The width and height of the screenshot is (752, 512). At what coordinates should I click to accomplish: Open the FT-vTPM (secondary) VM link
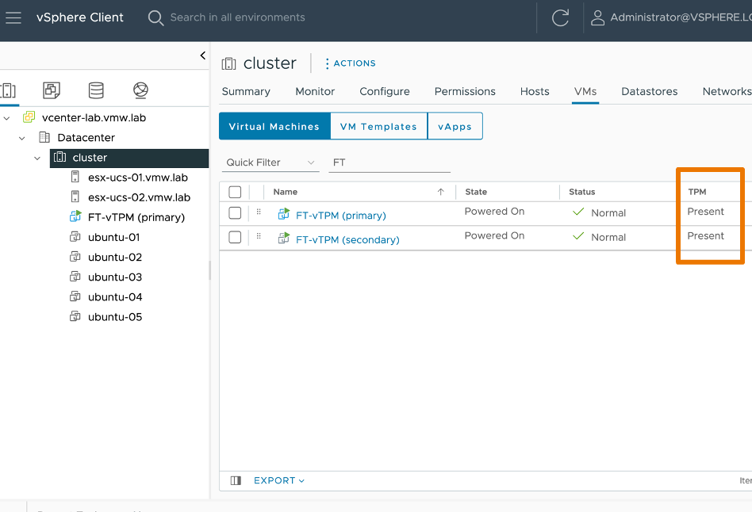(347, 239)
